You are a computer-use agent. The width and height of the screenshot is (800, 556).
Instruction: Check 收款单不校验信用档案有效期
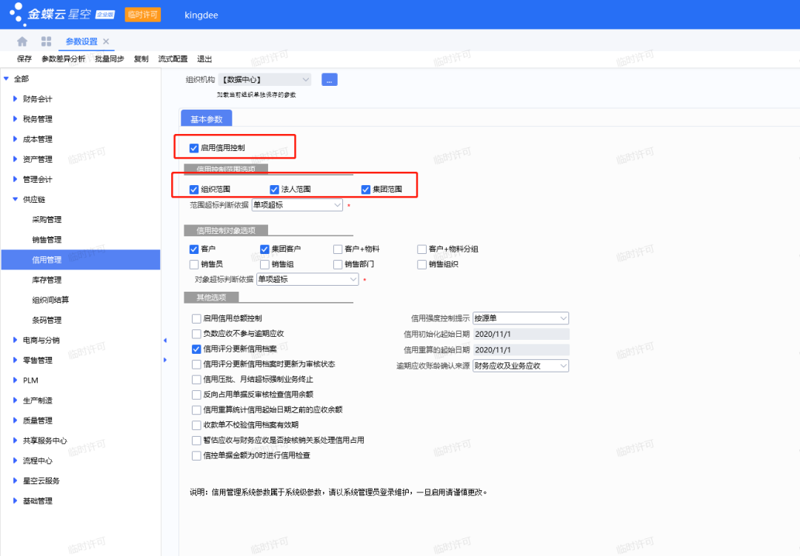coord(196,425)
